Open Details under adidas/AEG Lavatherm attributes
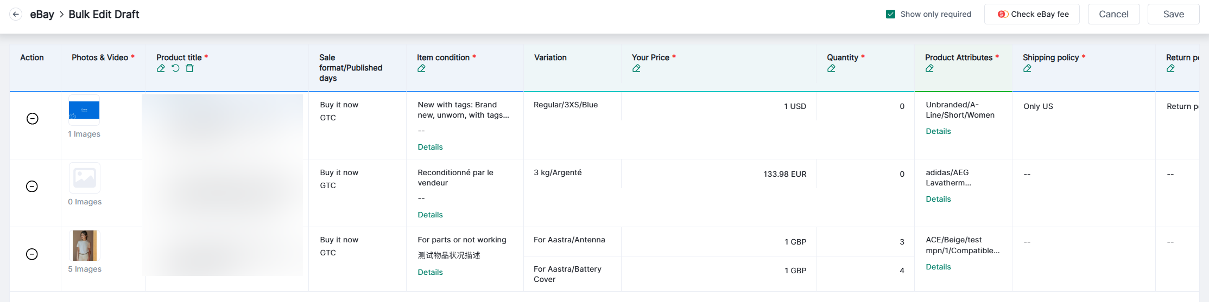This screenshot has width=1209, height=302. [938, 199]
